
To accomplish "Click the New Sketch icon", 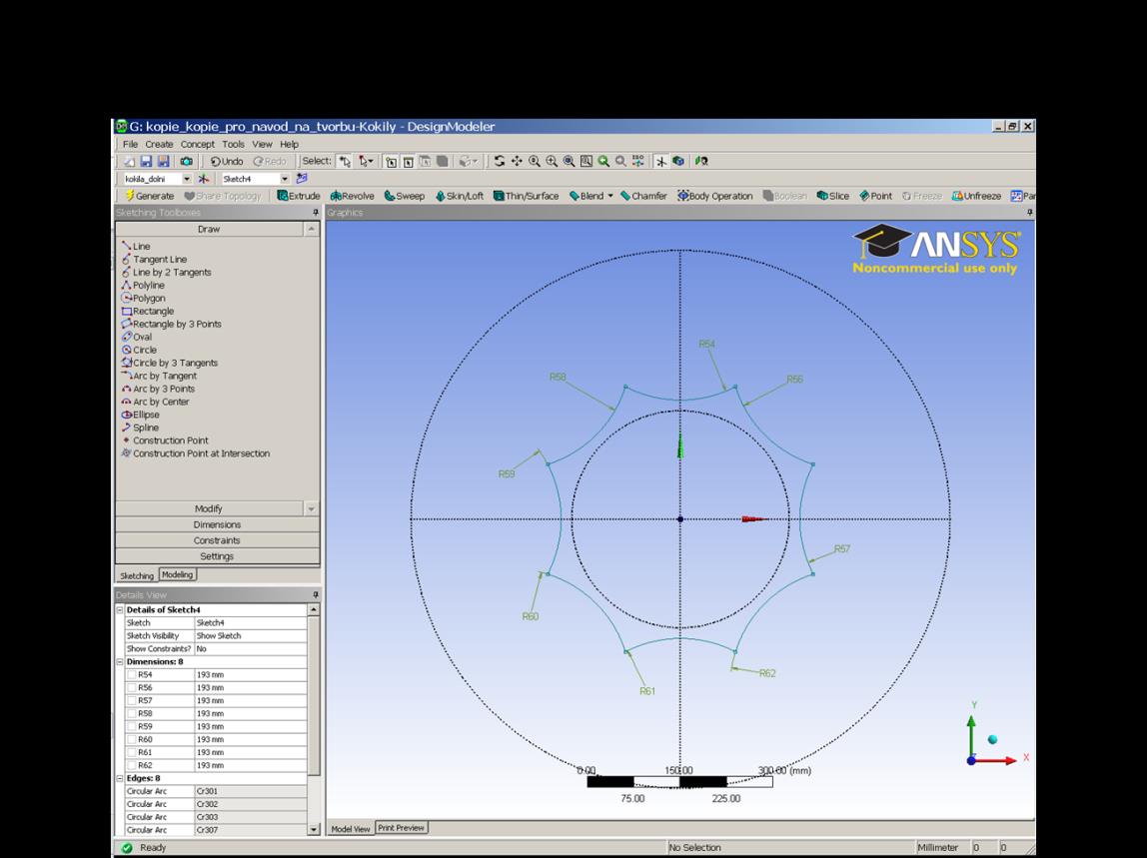I will pos(302,179).
